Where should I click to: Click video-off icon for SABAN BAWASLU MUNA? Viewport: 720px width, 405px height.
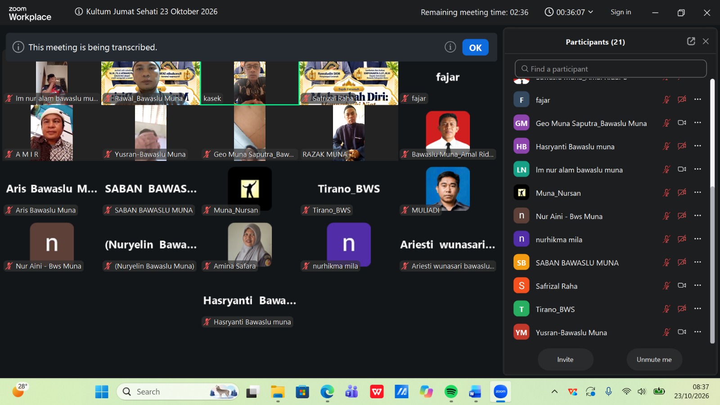point(682,262)
